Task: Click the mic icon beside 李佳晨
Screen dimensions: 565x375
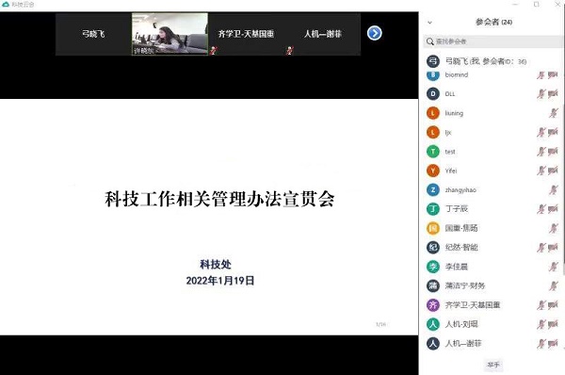Action: 554,267
